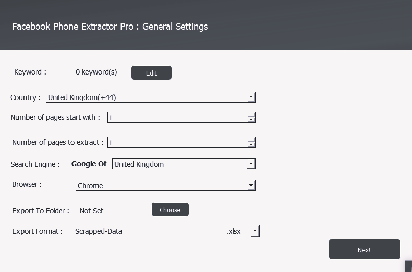The image size is (412, 272).
Task: Click the 'Browser :' label
Action: click(x=27, y=184)
